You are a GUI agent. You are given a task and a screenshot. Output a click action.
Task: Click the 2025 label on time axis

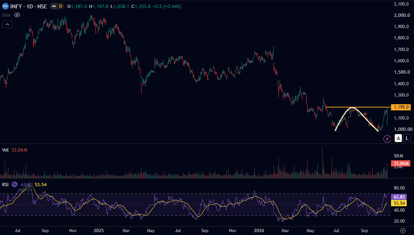[98, 231]
